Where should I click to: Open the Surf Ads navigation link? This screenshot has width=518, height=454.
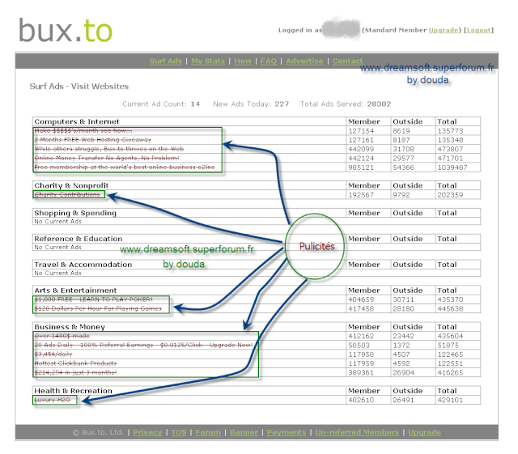(166, 62)
